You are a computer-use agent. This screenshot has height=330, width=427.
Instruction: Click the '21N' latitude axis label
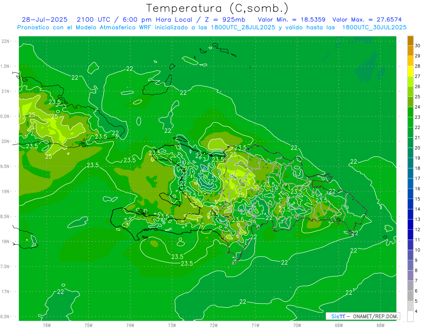pos(5,91)
